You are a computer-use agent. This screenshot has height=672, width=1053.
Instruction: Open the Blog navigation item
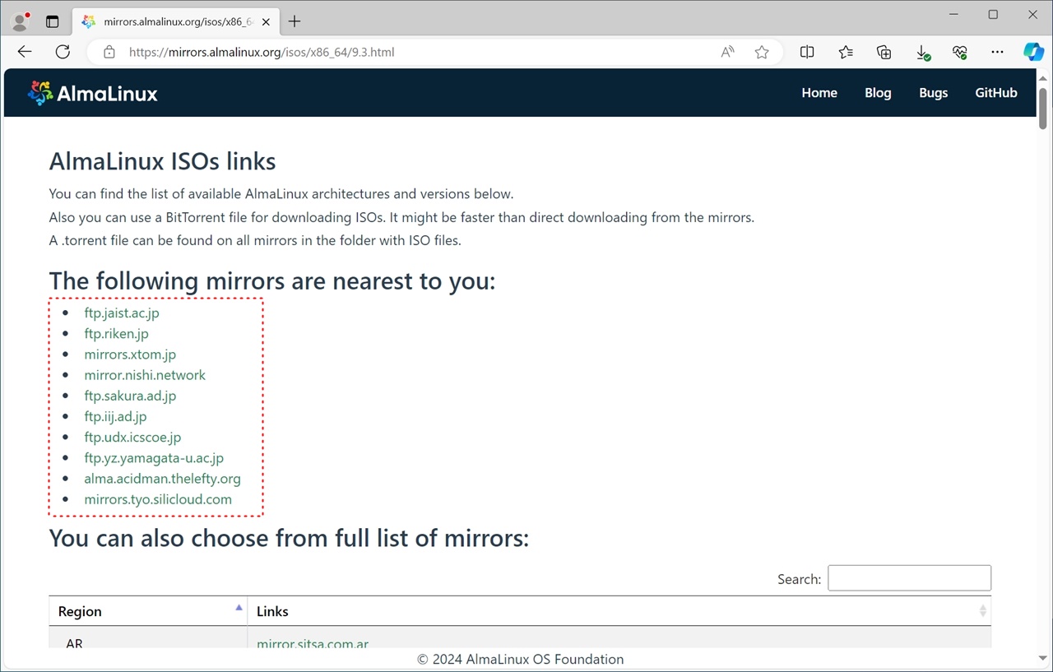tap(878, 93)
